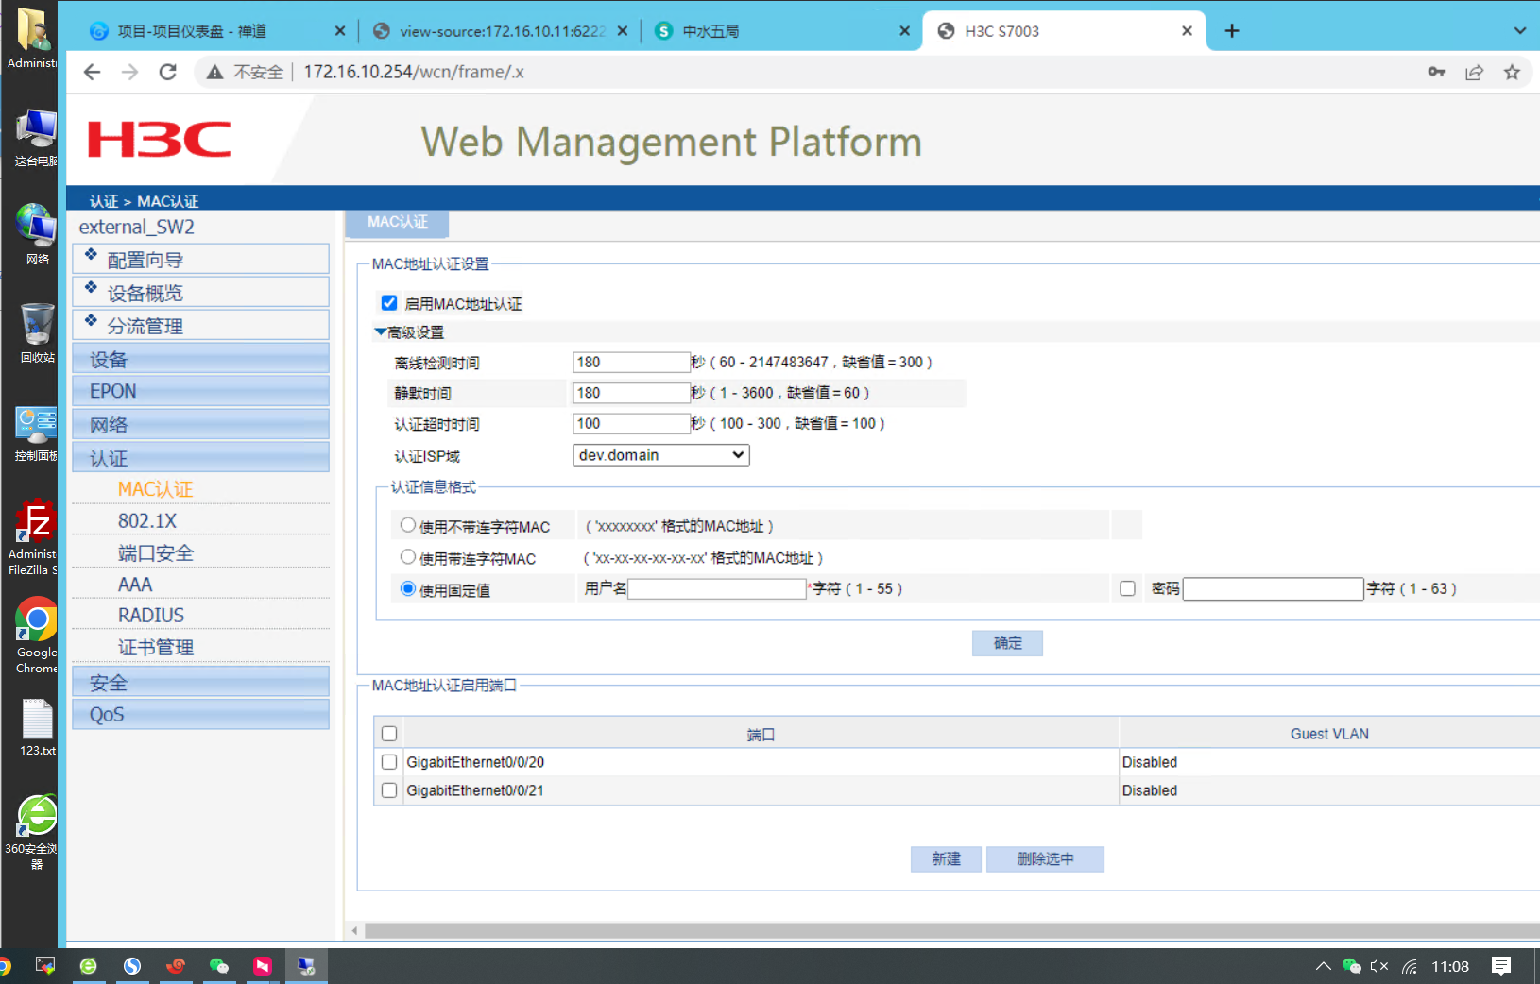1540x984 pixels.
Task: Click the username input field
Action: tap(717, 588)
